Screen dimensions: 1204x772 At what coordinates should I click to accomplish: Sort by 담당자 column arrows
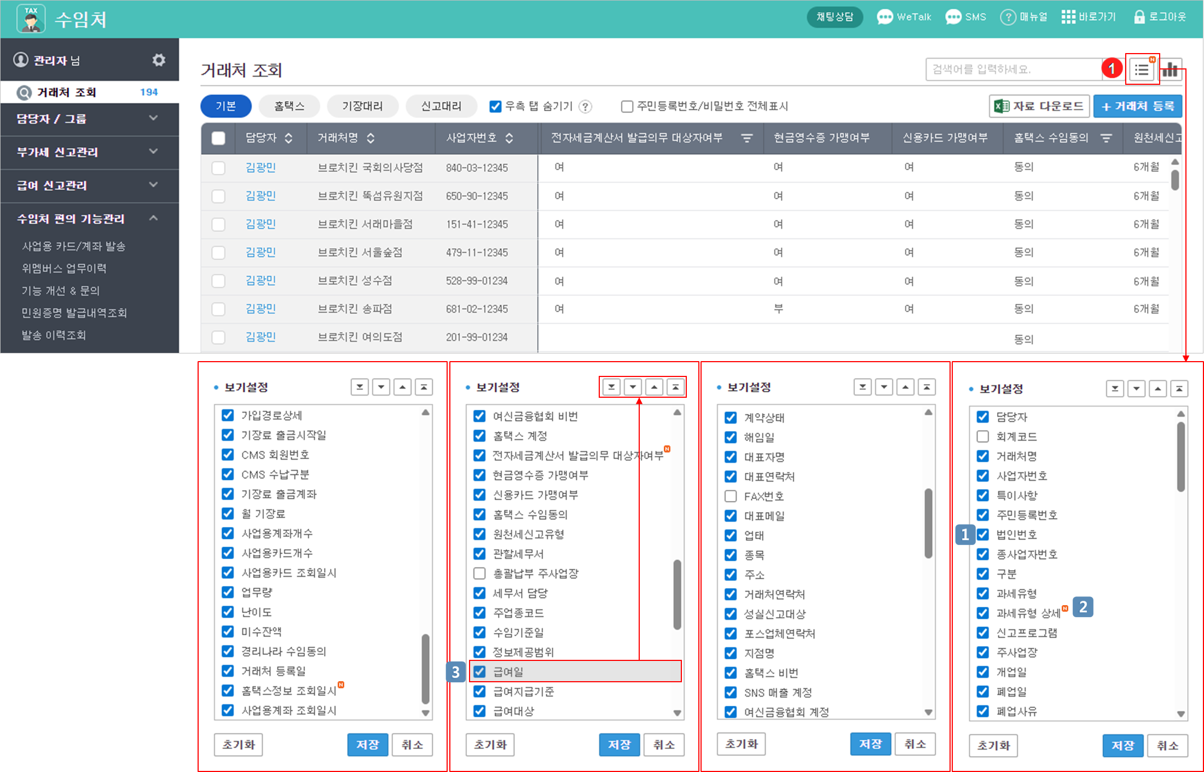[x=288, y=138]
